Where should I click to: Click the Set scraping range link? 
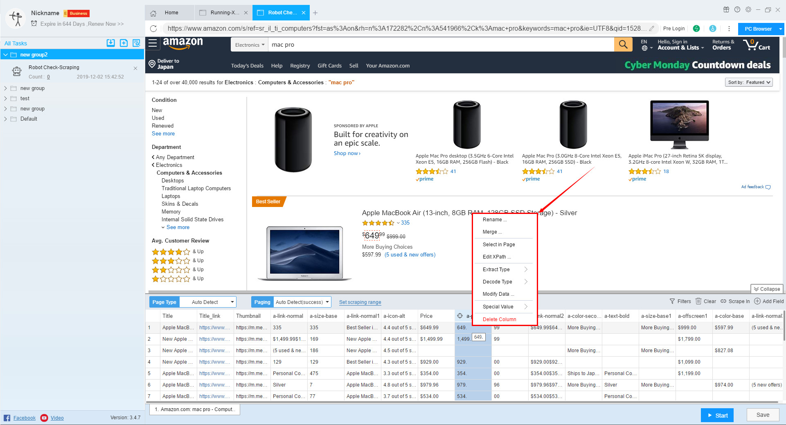pyautogui.click(x=360, y=302)
